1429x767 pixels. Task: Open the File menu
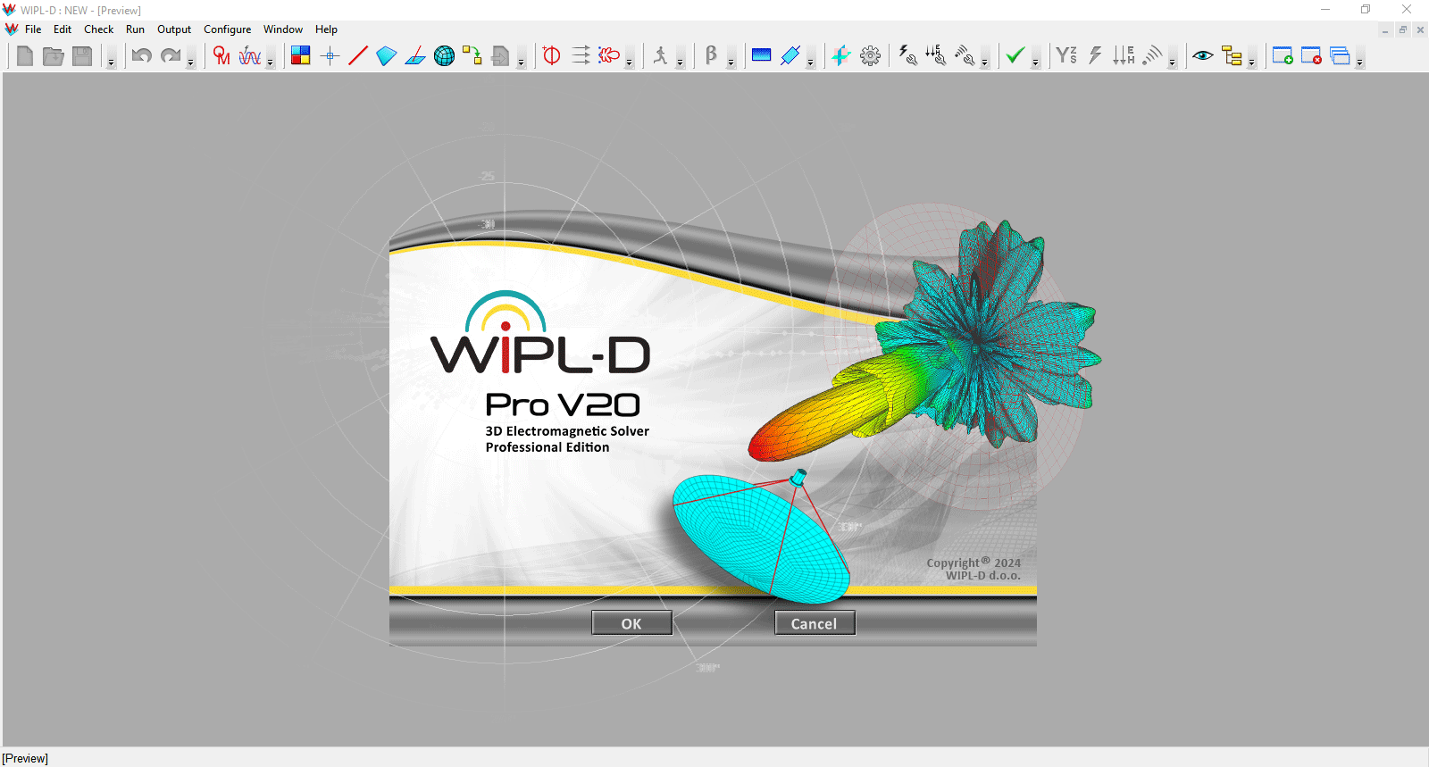[33, 29]
